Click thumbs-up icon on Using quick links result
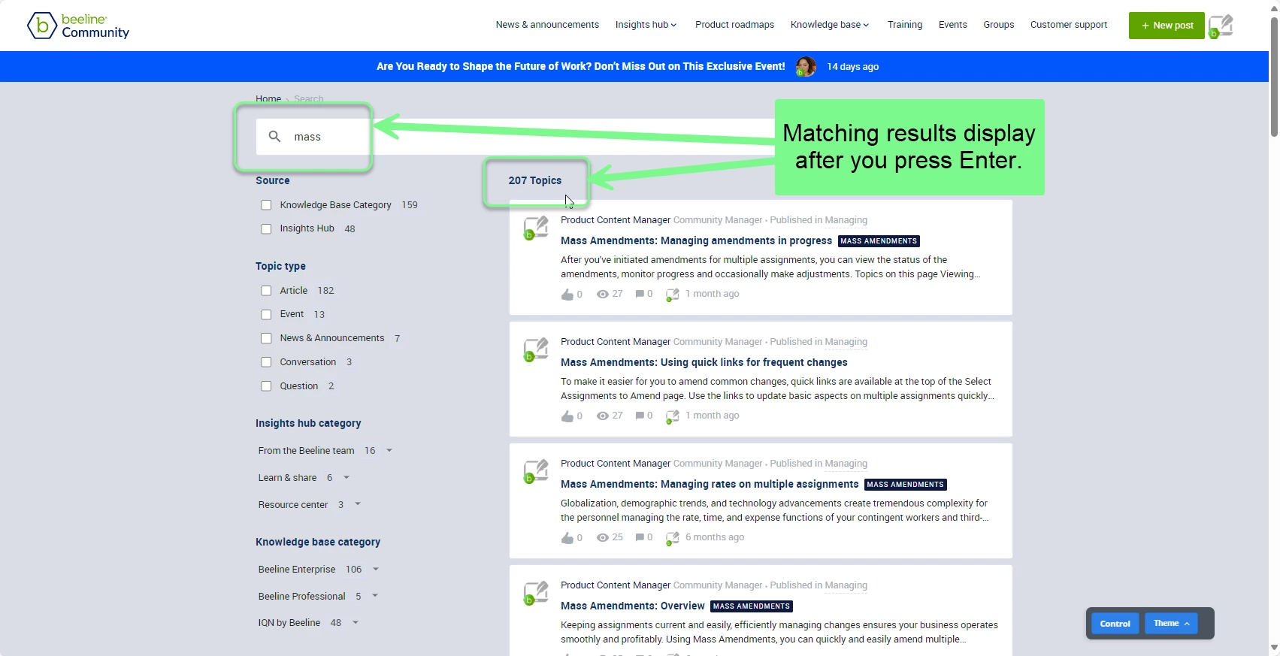The height and width of the screenshot is (656, 1280). pyautogui.click(x=567, y=416)
